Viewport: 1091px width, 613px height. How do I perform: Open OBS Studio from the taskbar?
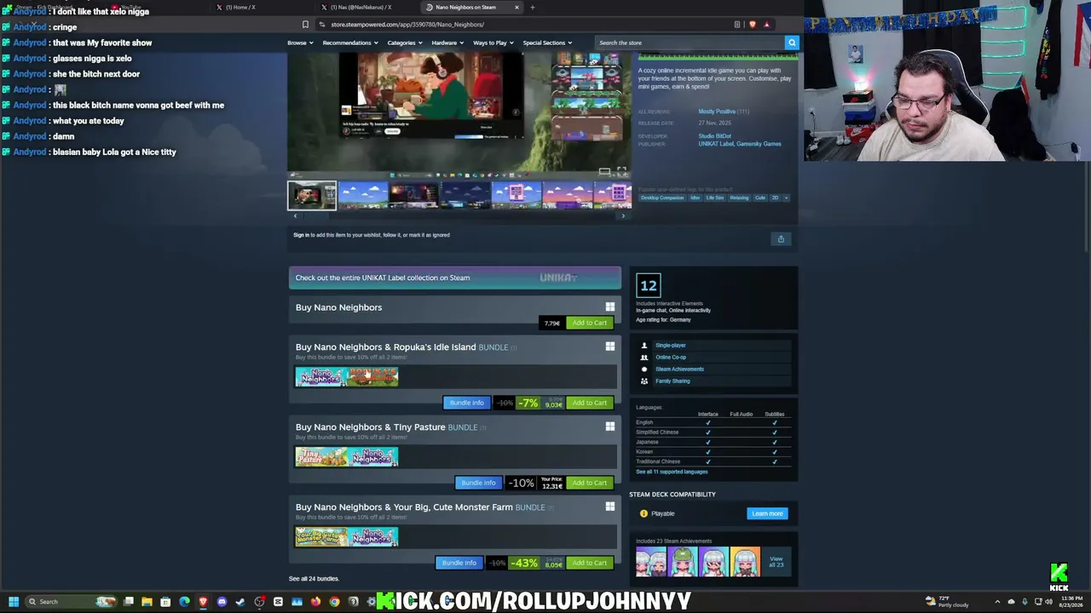click(x=259, y=602)
